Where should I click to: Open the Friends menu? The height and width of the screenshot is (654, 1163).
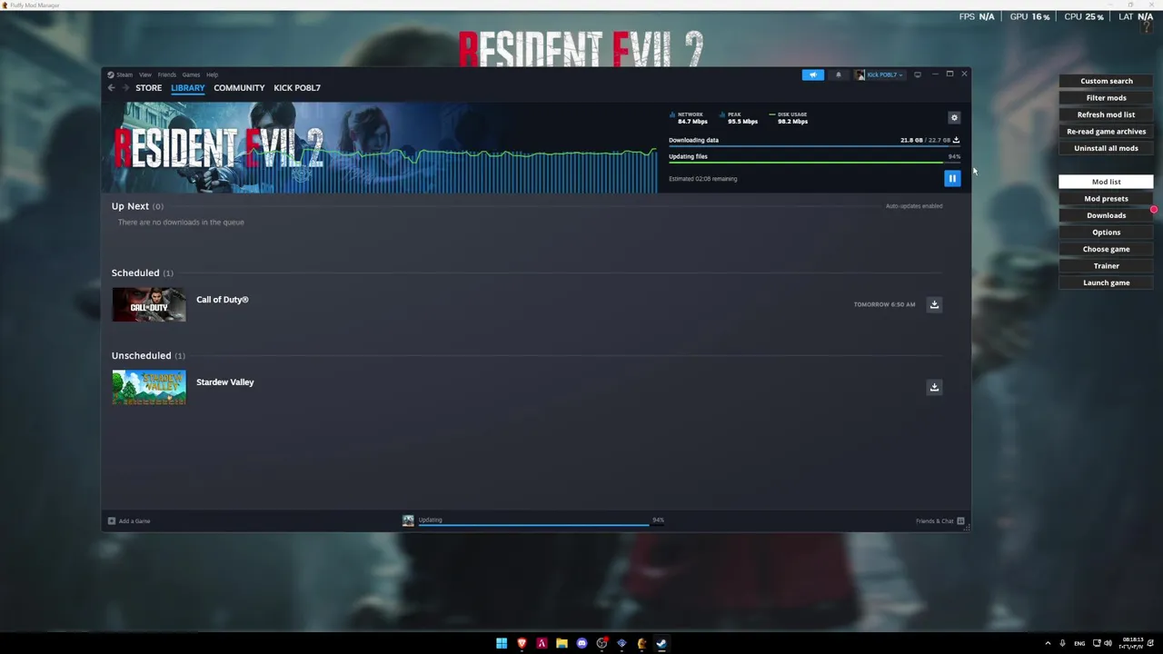[x=167, y=74]
